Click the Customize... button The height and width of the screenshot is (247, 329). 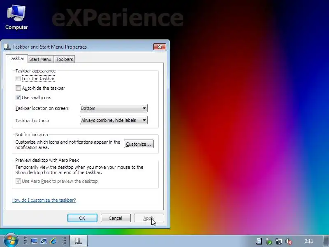point(139,144)
